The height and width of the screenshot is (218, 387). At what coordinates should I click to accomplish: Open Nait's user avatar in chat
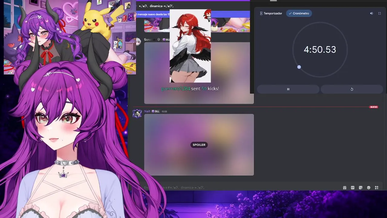click(137, 114)
